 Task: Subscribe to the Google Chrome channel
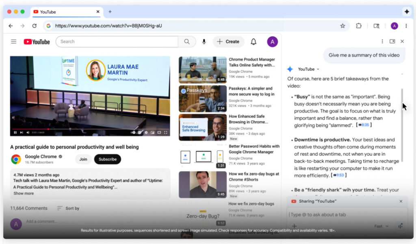click(x=107, y=159)
